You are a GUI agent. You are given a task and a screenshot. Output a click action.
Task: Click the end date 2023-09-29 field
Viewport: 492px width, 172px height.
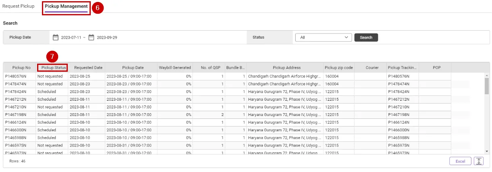pos(107,37)
